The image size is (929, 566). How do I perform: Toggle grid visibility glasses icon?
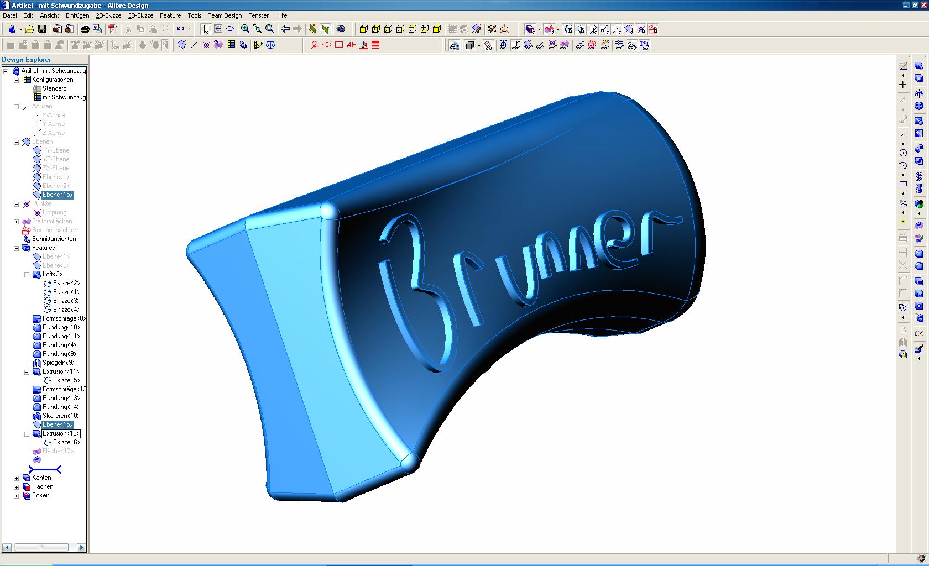[x=620, y=45]
